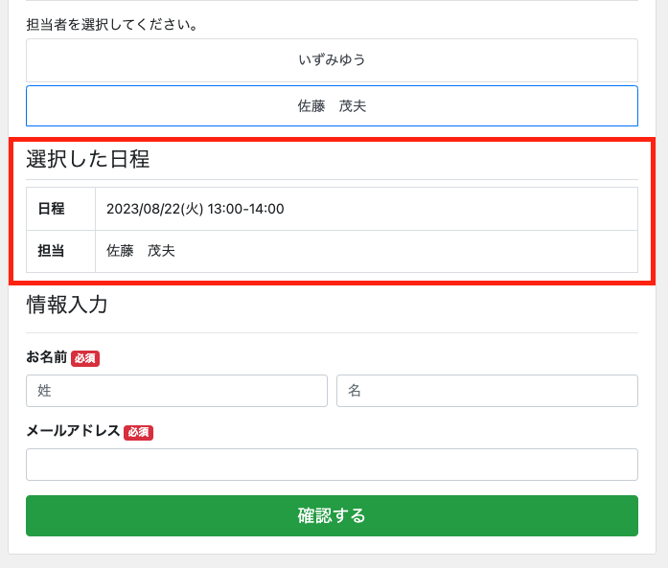Click the divider line under 情報入力
This screenshot has width=668, height=568.
pos(332,332)
